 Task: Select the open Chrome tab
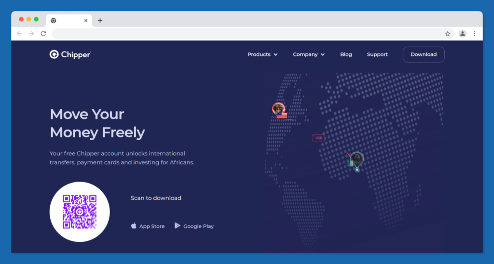pyautogui.click(x=69, y=20)
